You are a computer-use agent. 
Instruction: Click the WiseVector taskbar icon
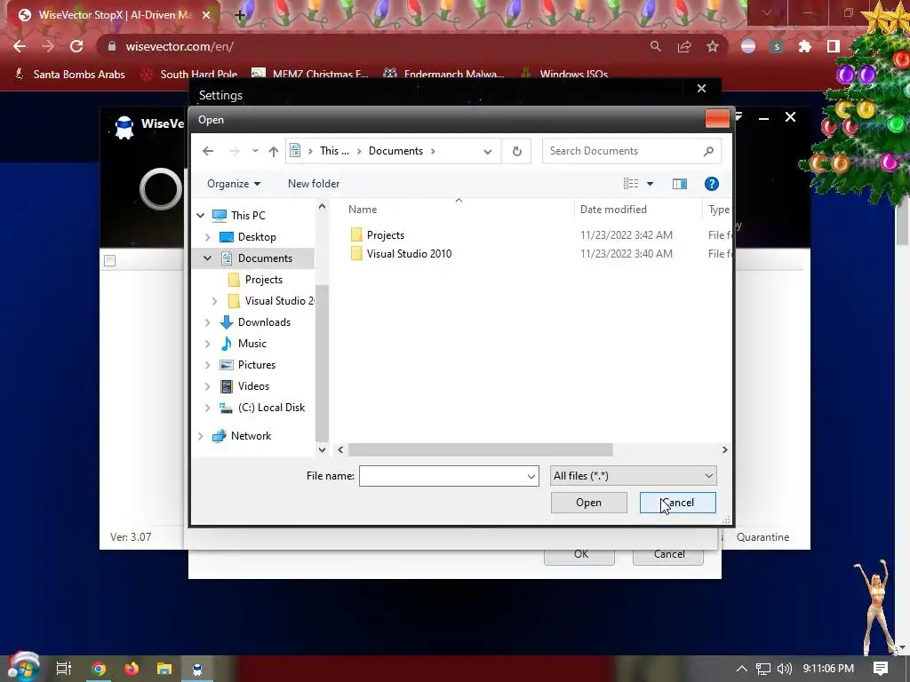click(197, 669)
